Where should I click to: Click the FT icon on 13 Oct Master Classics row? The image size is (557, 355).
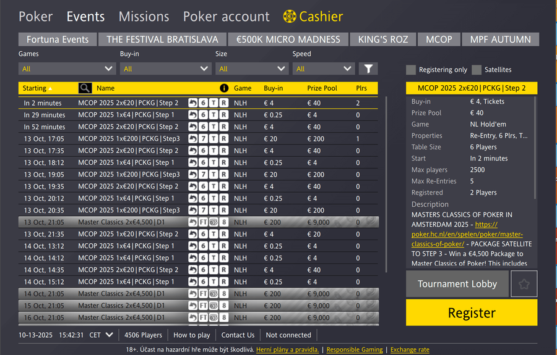(x=203, y=222)
